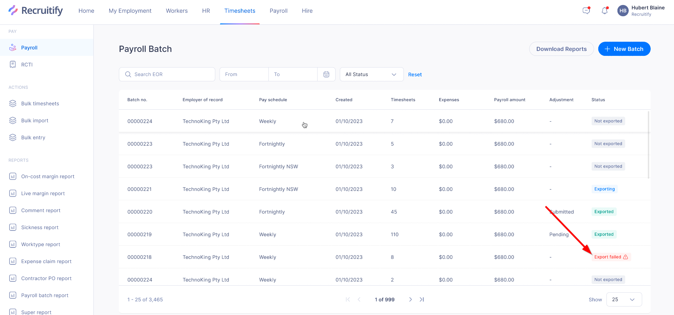Click the Payroll sidebar icon
674x315 pixels.
point(13,47)
